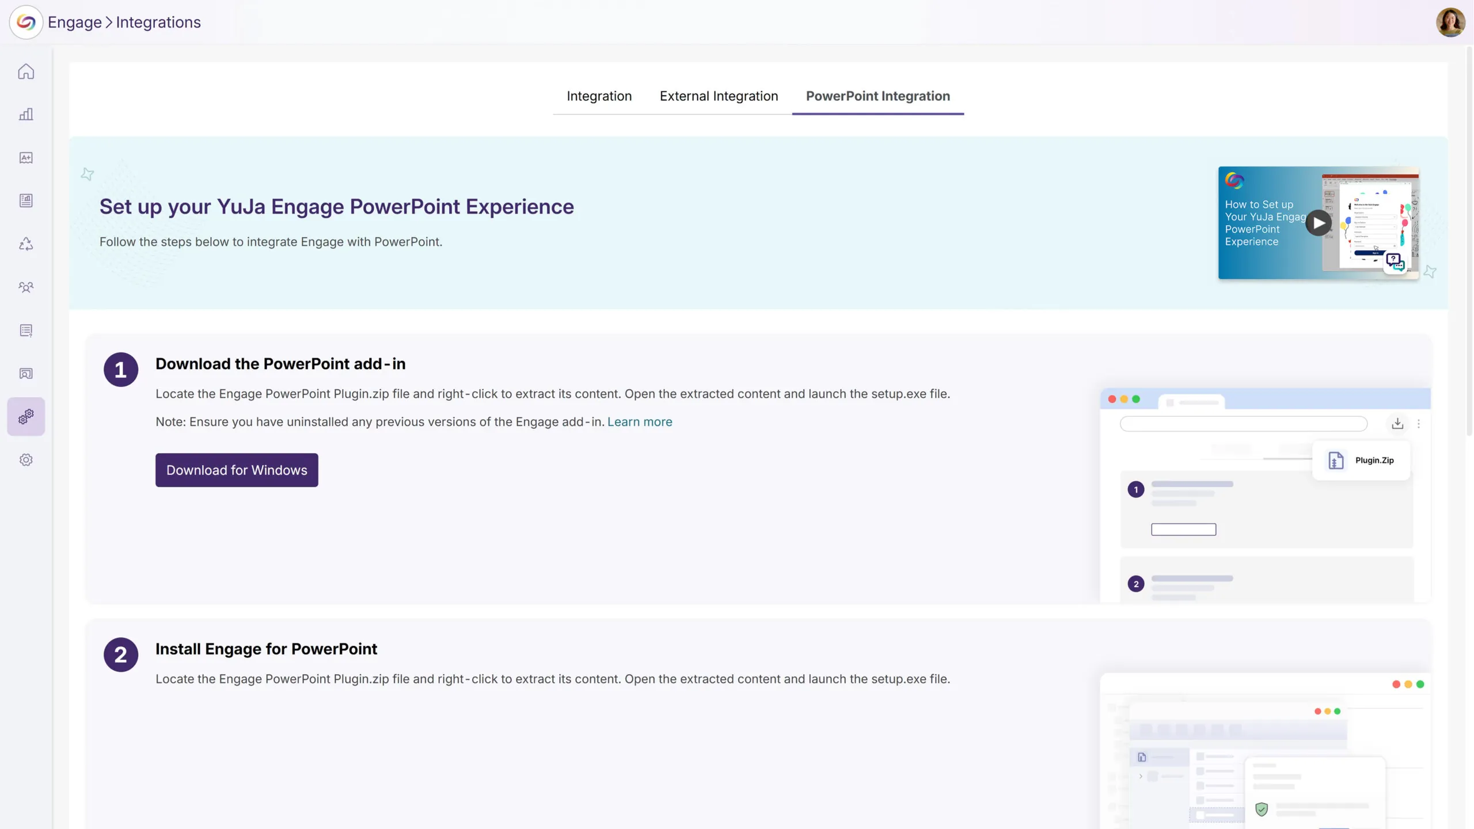
Task: Click the question list sidebar icon
Action: click(x=26, y=330)
